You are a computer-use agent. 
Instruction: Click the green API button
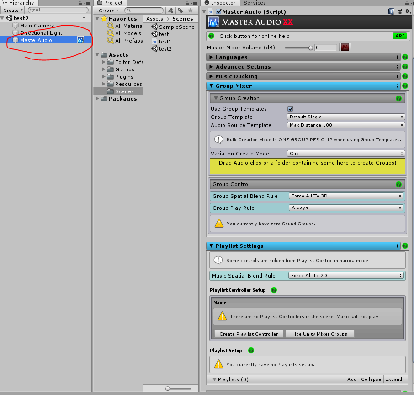point(399,36)
